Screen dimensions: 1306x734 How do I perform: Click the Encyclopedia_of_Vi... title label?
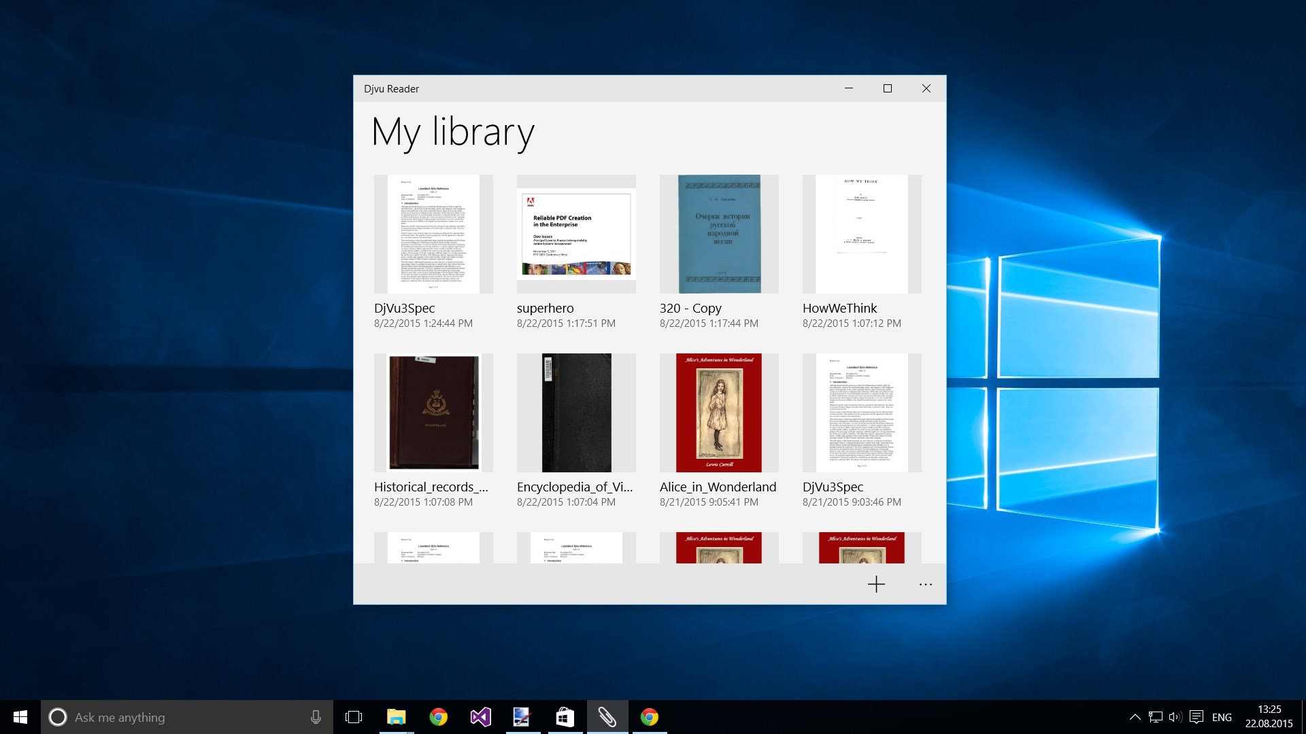click(x=575, y=487)
